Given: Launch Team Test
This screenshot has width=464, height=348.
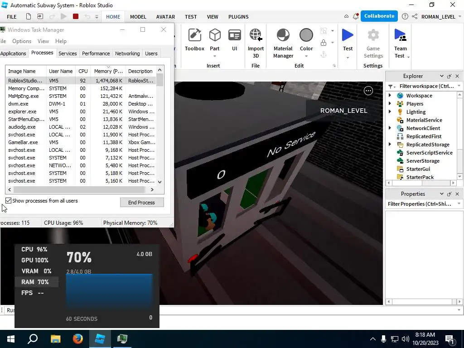Looking at the screenshot, I should [x=401, y=43].
